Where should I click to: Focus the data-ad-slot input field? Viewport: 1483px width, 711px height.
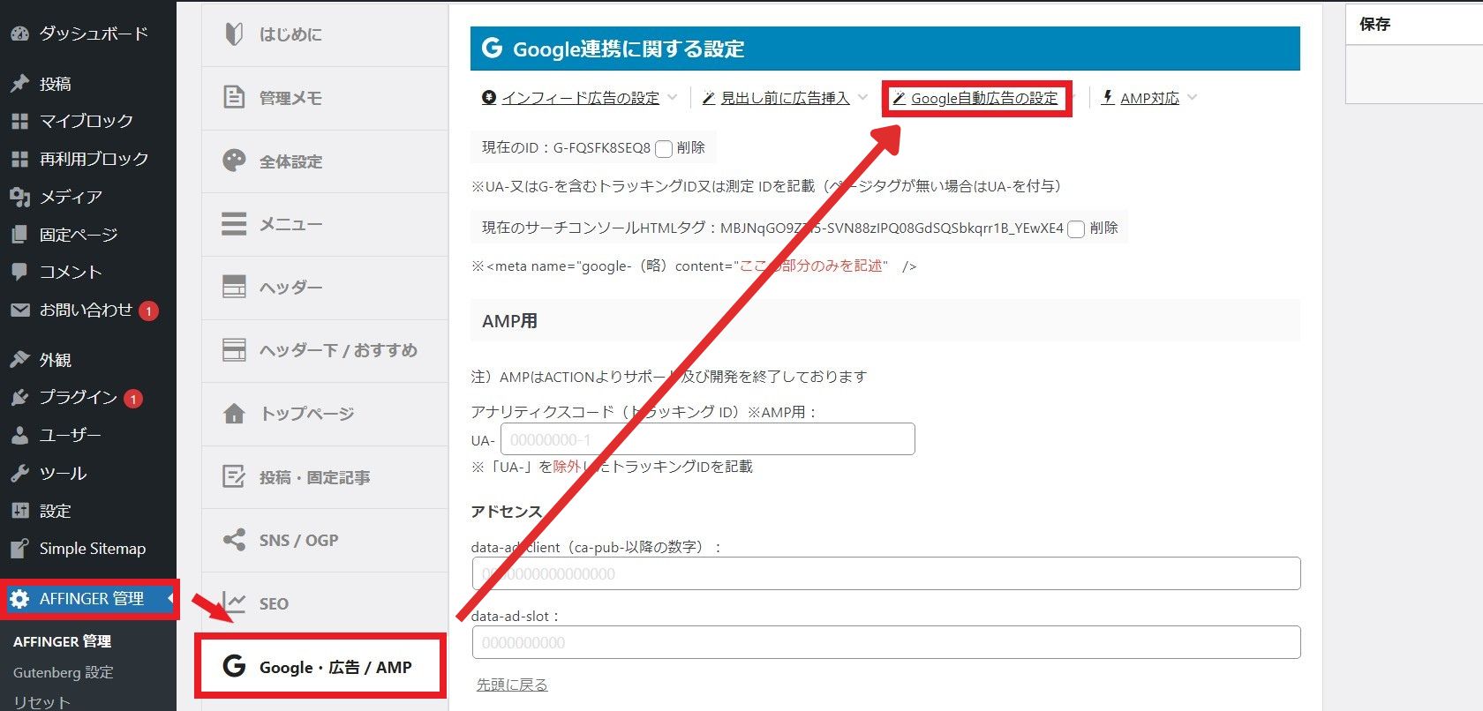(886, 642)
